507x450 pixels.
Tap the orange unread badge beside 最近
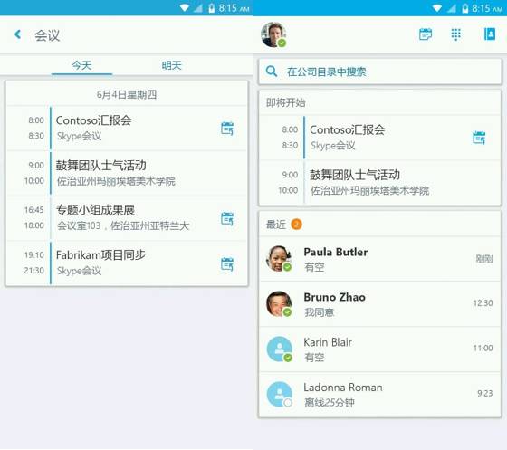coord(297,224)
